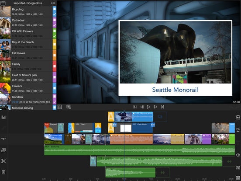Open the audio mixer levels icon
The width and height of the screenshot is (241, 181).
tap(3, 117)
